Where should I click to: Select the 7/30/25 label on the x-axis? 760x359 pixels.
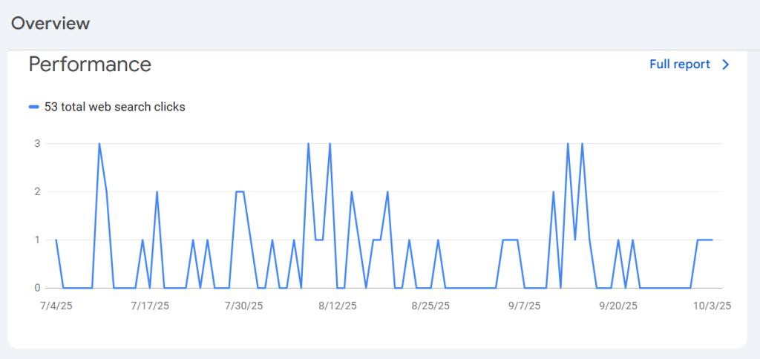point(244,306)
